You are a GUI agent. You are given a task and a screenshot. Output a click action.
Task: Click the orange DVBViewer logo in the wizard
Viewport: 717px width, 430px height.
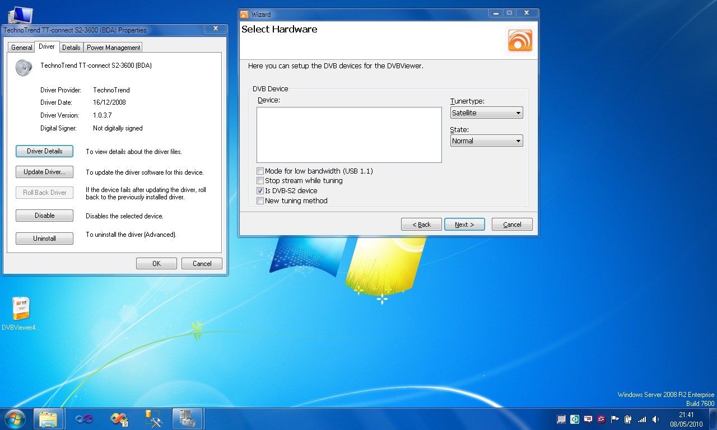point(520,40)
